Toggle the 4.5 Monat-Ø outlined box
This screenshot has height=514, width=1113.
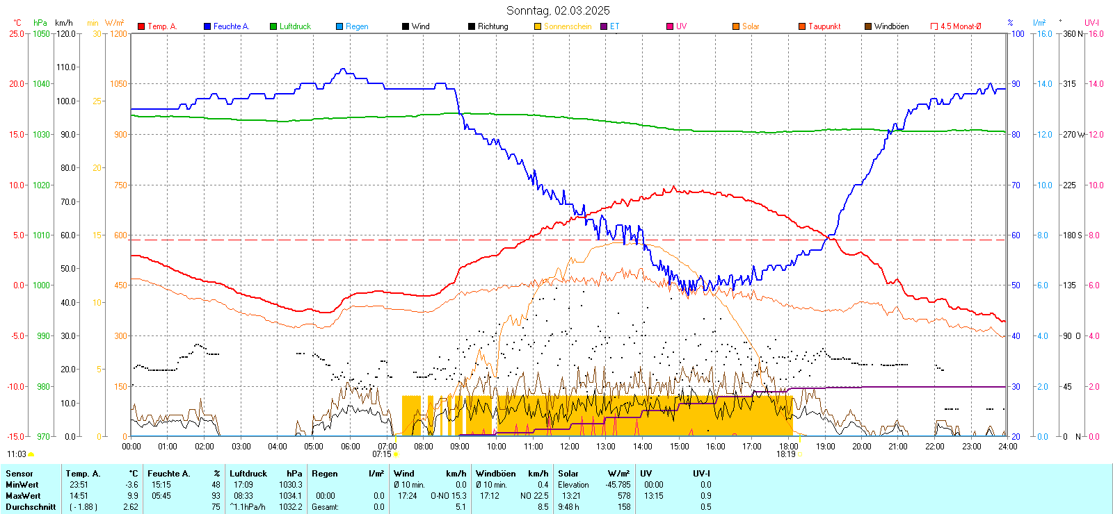[934, 26]
